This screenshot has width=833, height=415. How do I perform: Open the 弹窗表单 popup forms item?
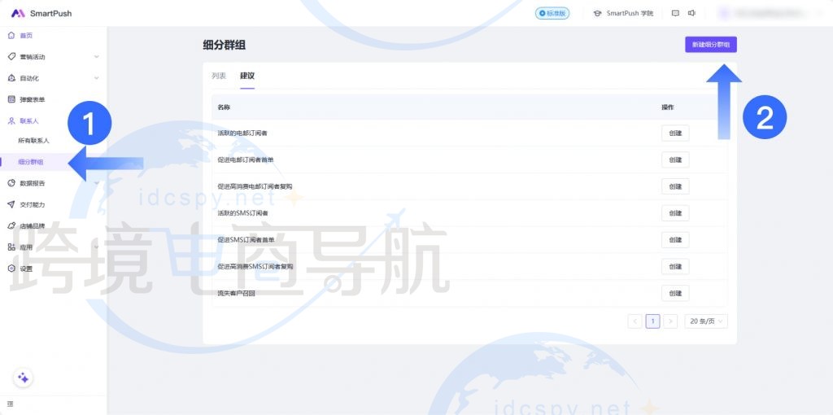coord(33,99)
